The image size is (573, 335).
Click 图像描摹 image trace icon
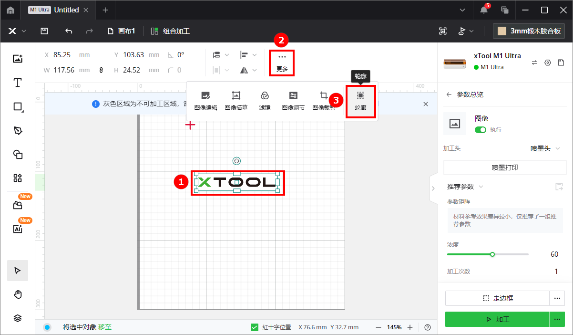coord(236,101)
